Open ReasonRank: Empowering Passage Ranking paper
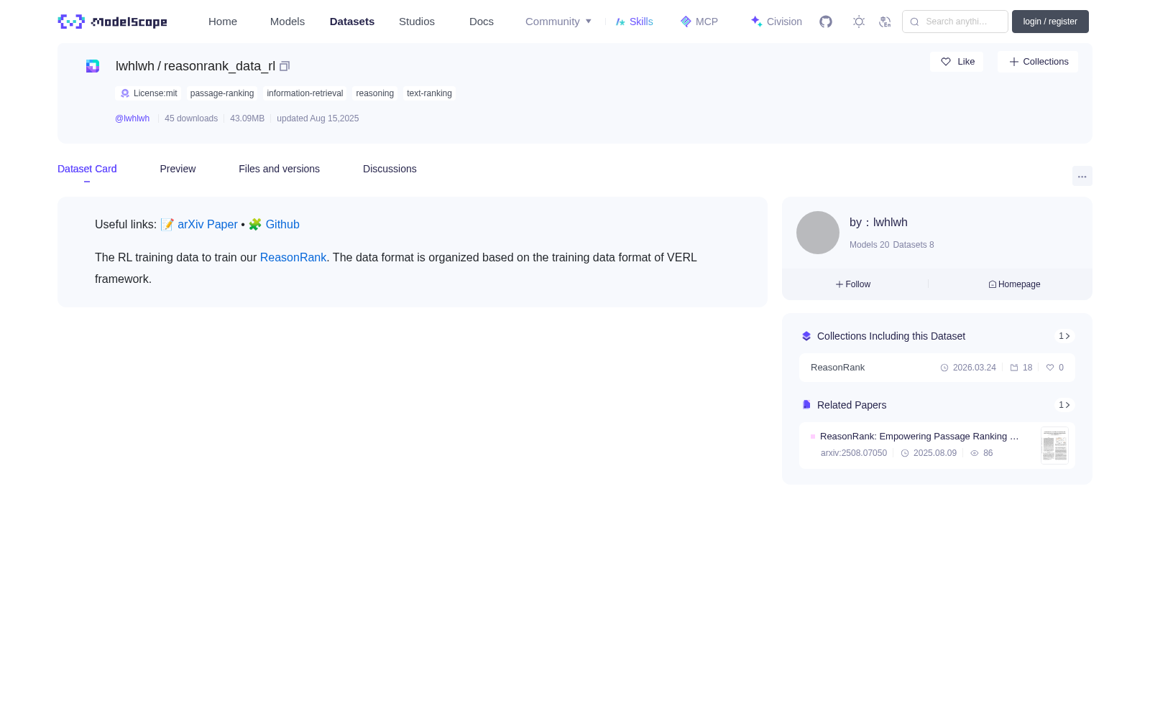 pos(919,437)
